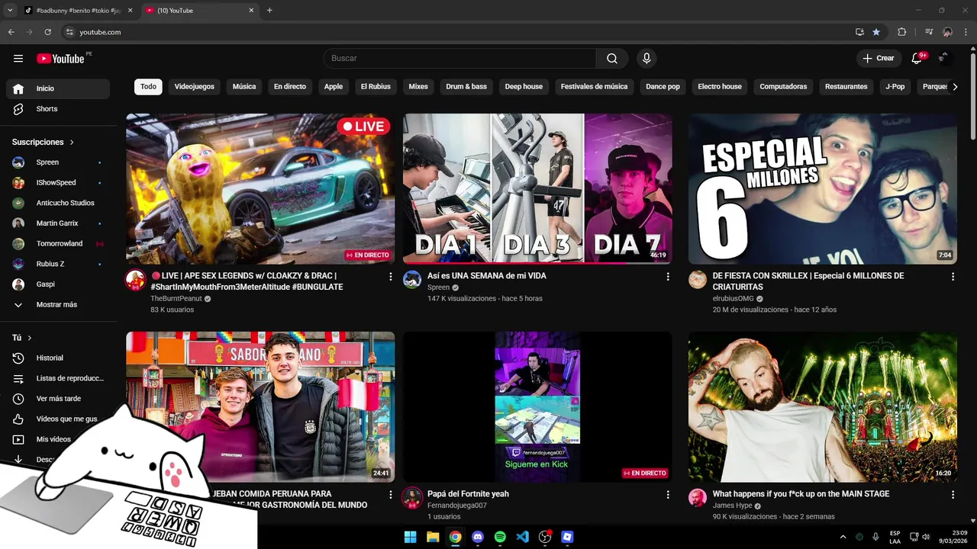The width and height of the screenshot is (977, 549).
Task: Go to Inicio in the sidebar
Action: pyautogui.click(x=58, y=88)
